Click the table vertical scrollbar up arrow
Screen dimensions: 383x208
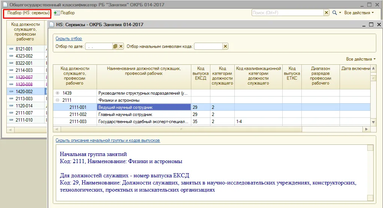[373, 68]
